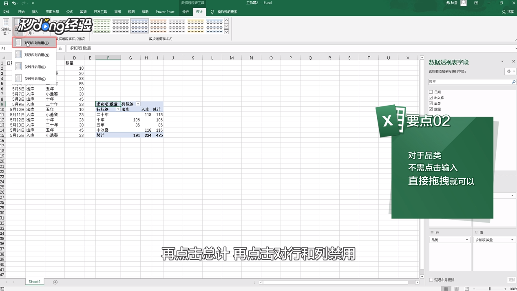Uncheck the 品类 field checkbox
Viewport: 517px width, 291px height.
tap(431, 104)
